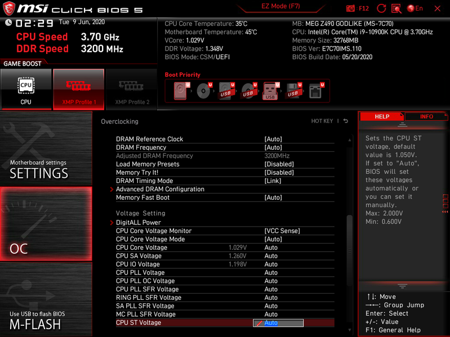
Task: Click the help panel bottom collapse handle
Action: click(402, 286)
